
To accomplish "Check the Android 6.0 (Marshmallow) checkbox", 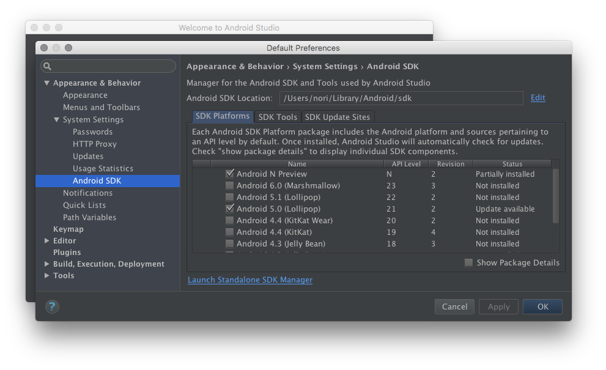I will click(229, 185).
